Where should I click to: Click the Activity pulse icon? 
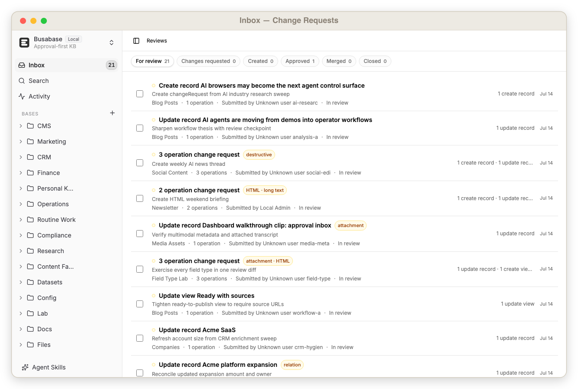pyautogui.click(x=22, y=96)
